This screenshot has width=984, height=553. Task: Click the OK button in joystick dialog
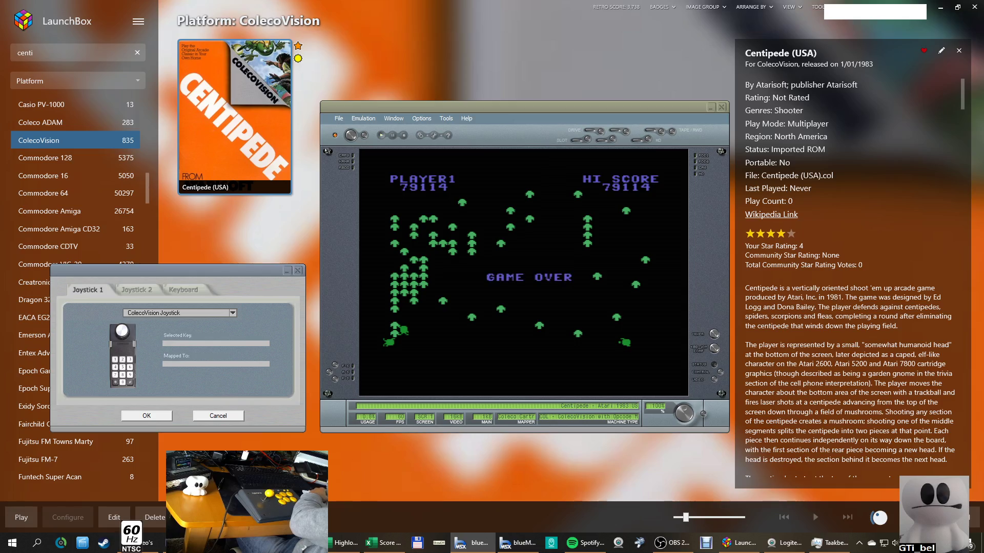[147, 416]
